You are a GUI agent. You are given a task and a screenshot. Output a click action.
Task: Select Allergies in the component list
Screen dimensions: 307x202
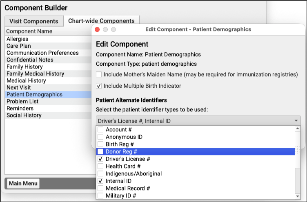pos(18,39)
